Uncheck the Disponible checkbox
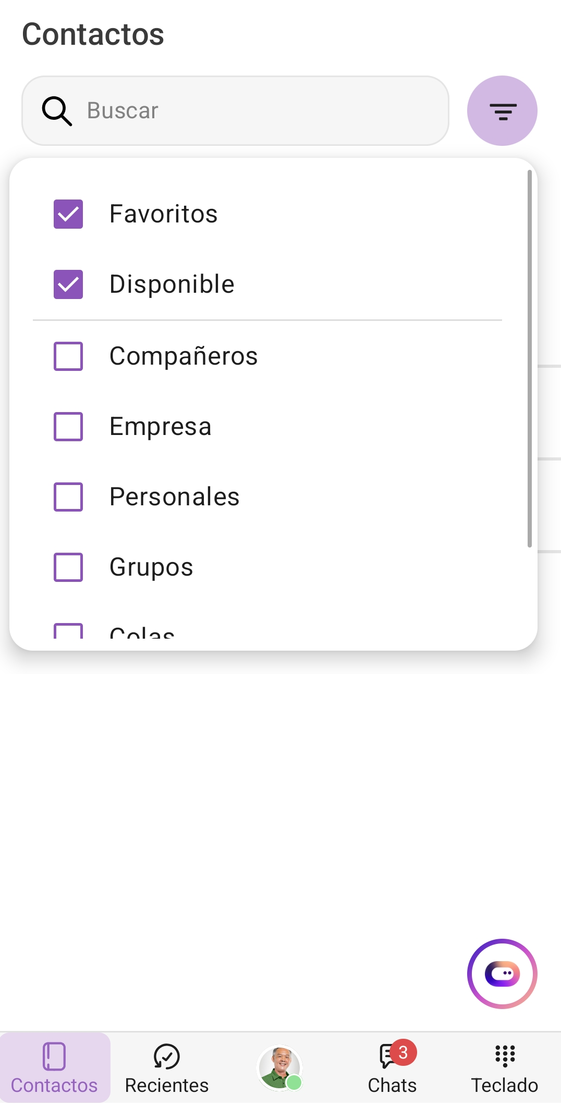This screenshot has width=561, height=1107. (68, 284)
